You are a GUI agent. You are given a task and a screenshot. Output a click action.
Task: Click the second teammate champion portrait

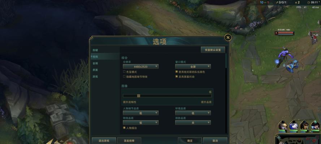293,125
